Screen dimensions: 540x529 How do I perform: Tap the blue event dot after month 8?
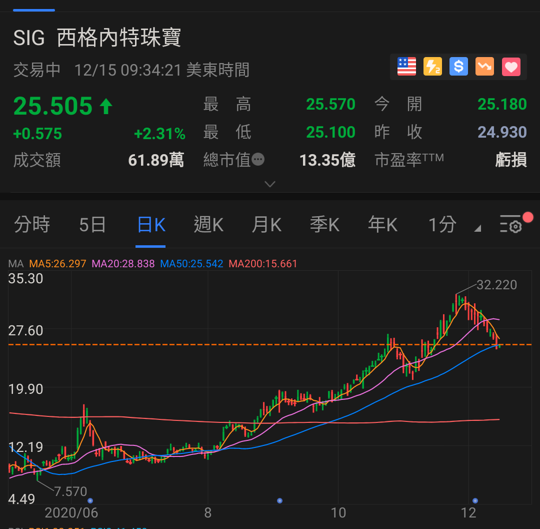[x=279, y=500]
